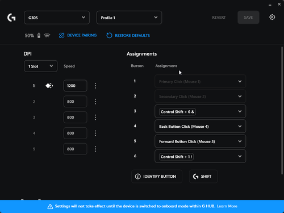This screenshot has height=213, width=284.
Task: Click the IDENTIFY BUTTON button
Action: click(x=157, y=177)
